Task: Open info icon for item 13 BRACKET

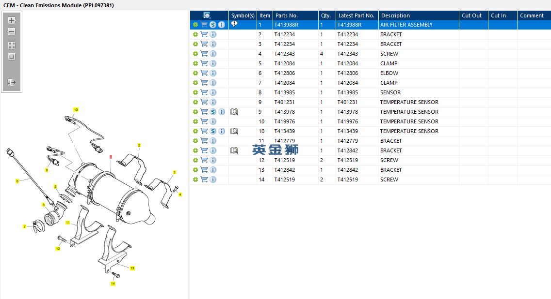Action: click(x=213, y=170)
